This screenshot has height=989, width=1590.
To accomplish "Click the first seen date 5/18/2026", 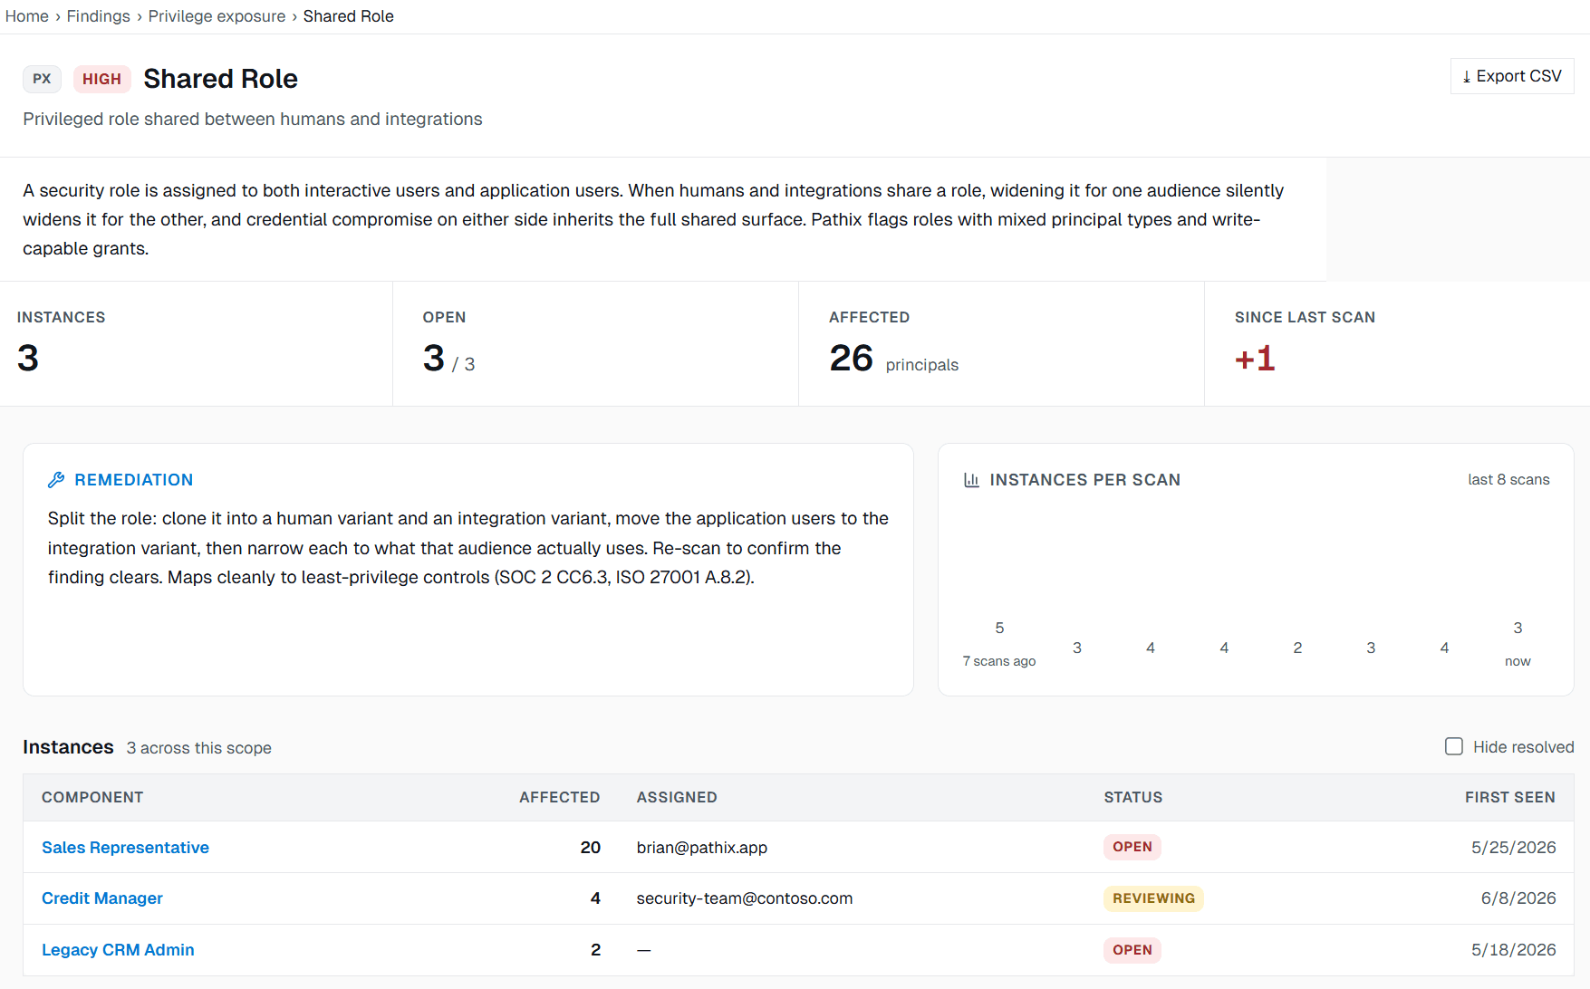I will 1514,950.
